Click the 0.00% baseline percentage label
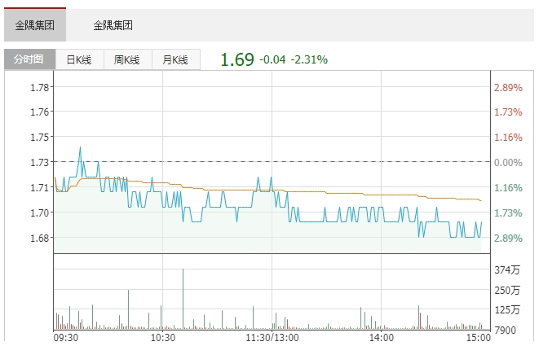Viewport: 539px width, 346px height. pyautogui.click(x=508, y=163)
